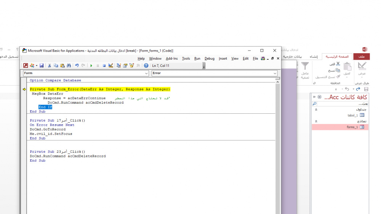
Task: Click the Undo arrow in VBA toolbar
Action: tap(77, 65)
